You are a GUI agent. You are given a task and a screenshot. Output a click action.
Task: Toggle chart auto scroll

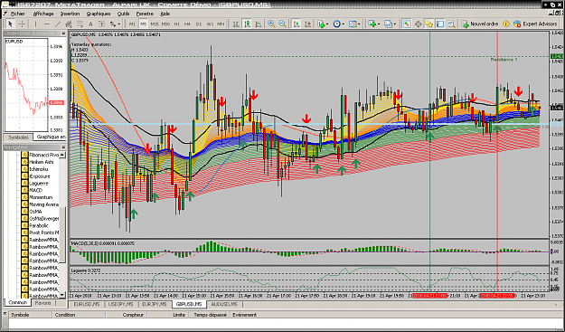[x=297, y=24]
